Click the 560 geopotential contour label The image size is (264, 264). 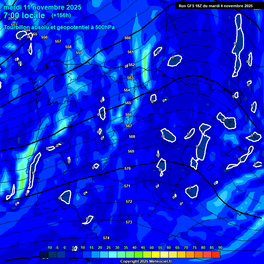click(x=128, y=38)
